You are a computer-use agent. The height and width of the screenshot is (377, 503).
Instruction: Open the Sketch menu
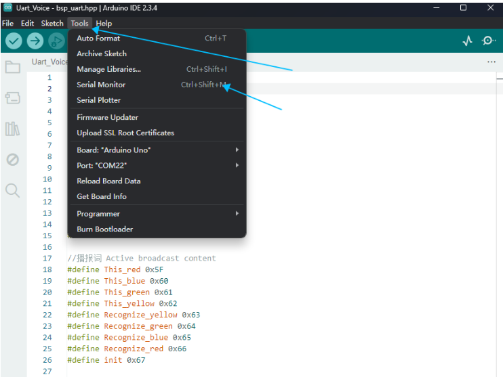[52, 24]
